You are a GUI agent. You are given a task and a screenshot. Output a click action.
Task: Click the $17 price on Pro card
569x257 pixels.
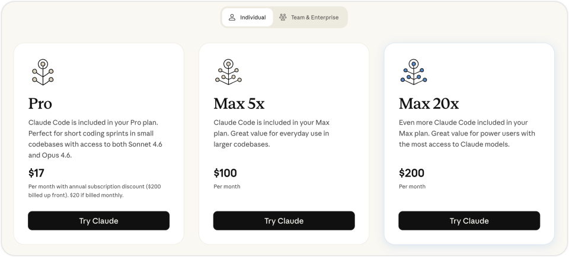[x=37, y=173]
